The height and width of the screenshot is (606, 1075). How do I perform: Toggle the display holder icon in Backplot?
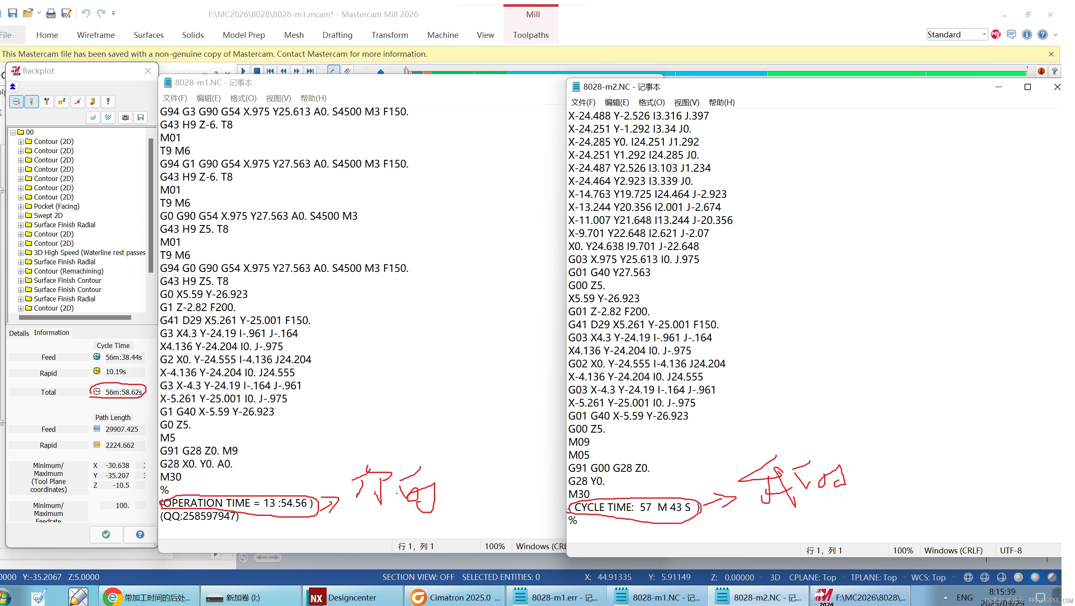tap(47, 101)
